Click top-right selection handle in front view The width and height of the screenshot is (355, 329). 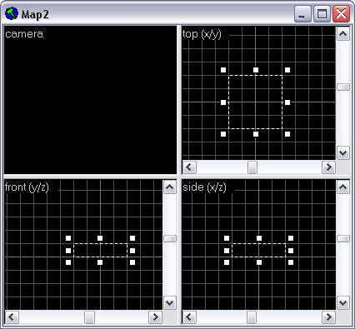click(x=132, y=238)
